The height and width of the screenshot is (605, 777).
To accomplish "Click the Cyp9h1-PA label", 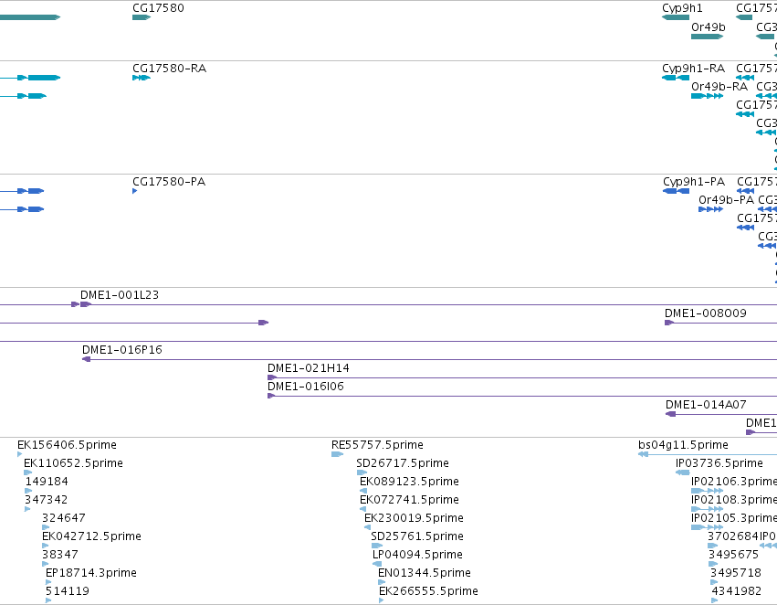I will click(x=694, y=182).
